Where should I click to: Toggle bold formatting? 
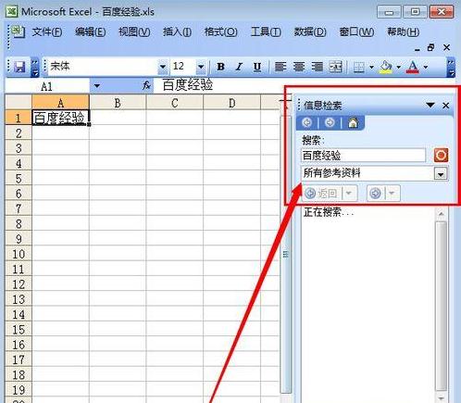[220, 67]
